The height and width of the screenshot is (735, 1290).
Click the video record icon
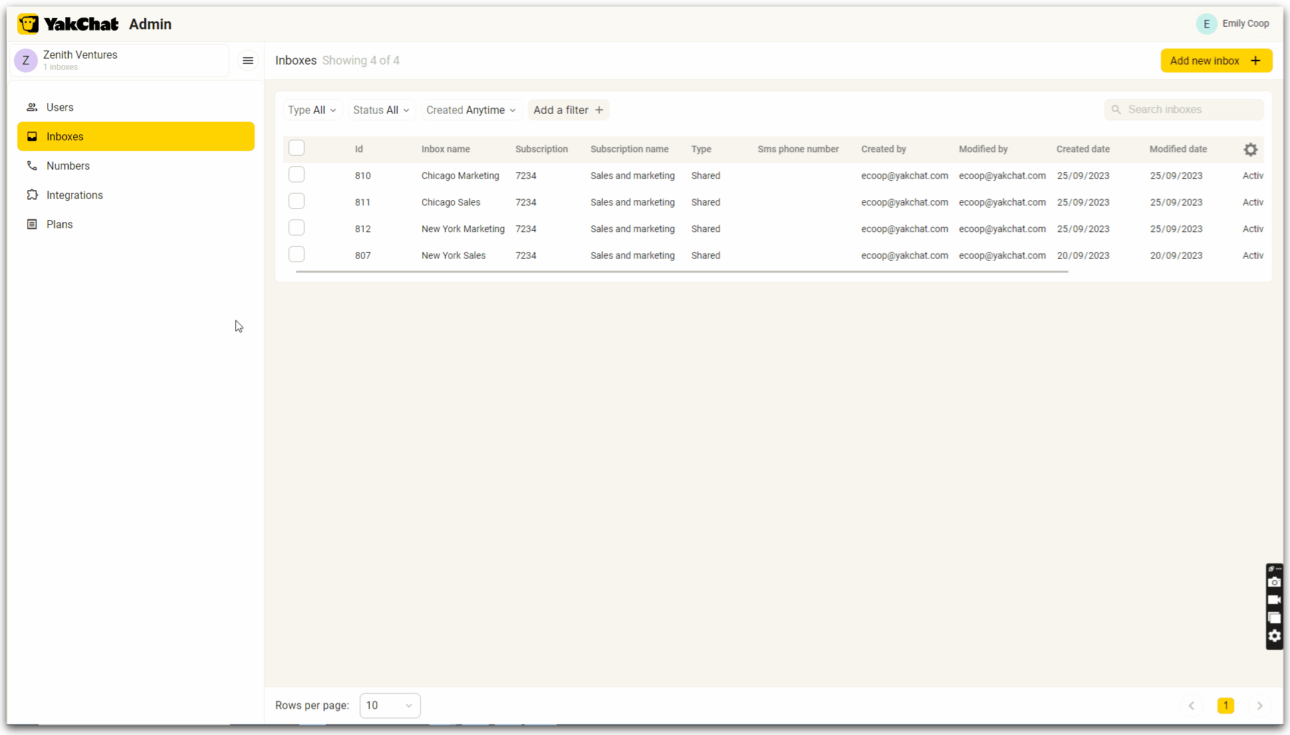click(1274, 600)
